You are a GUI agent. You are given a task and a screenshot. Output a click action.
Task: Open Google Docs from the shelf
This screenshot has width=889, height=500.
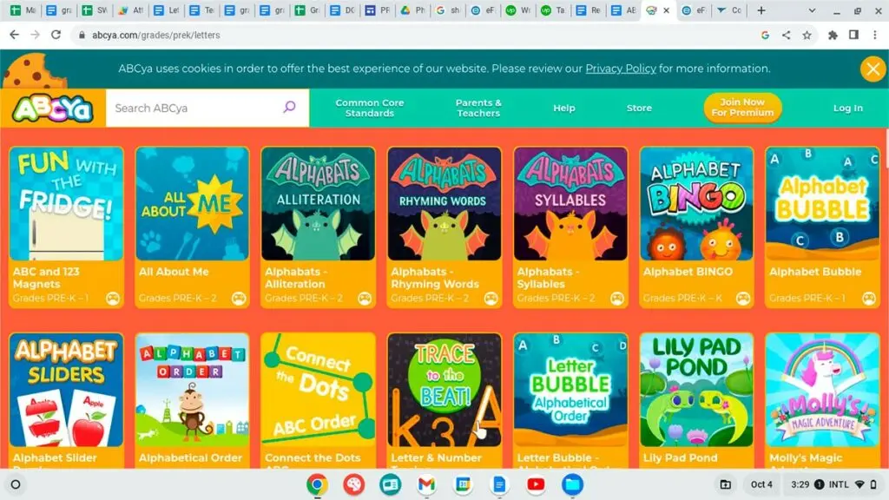tap(499, 484)
